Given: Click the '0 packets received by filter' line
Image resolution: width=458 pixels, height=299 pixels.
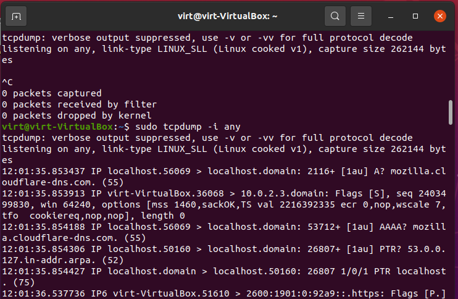Looking at the screenshot, I should pos(80,104).
